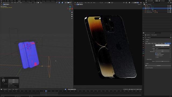172x97 pixels.
Task: Click the Use Nodes button
Action: (159, 66)
